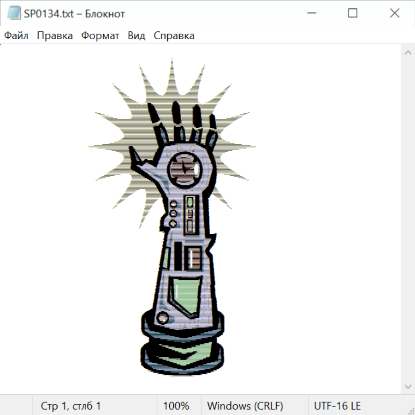Viewport: 415px width, 415px height.
Task: Close the SP0134.txt Notepad window
Action: (395, 13)
